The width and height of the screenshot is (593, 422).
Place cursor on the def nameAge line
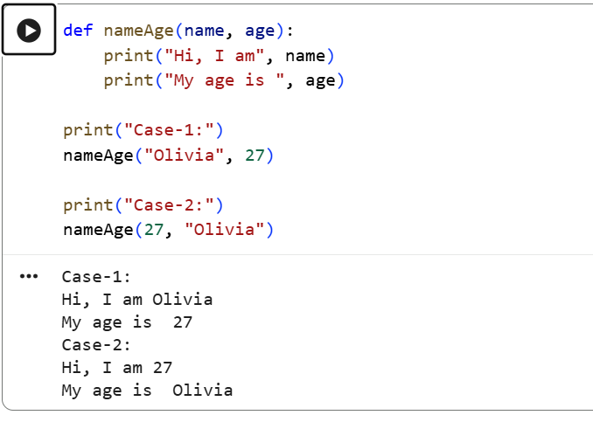coord(178,31)
